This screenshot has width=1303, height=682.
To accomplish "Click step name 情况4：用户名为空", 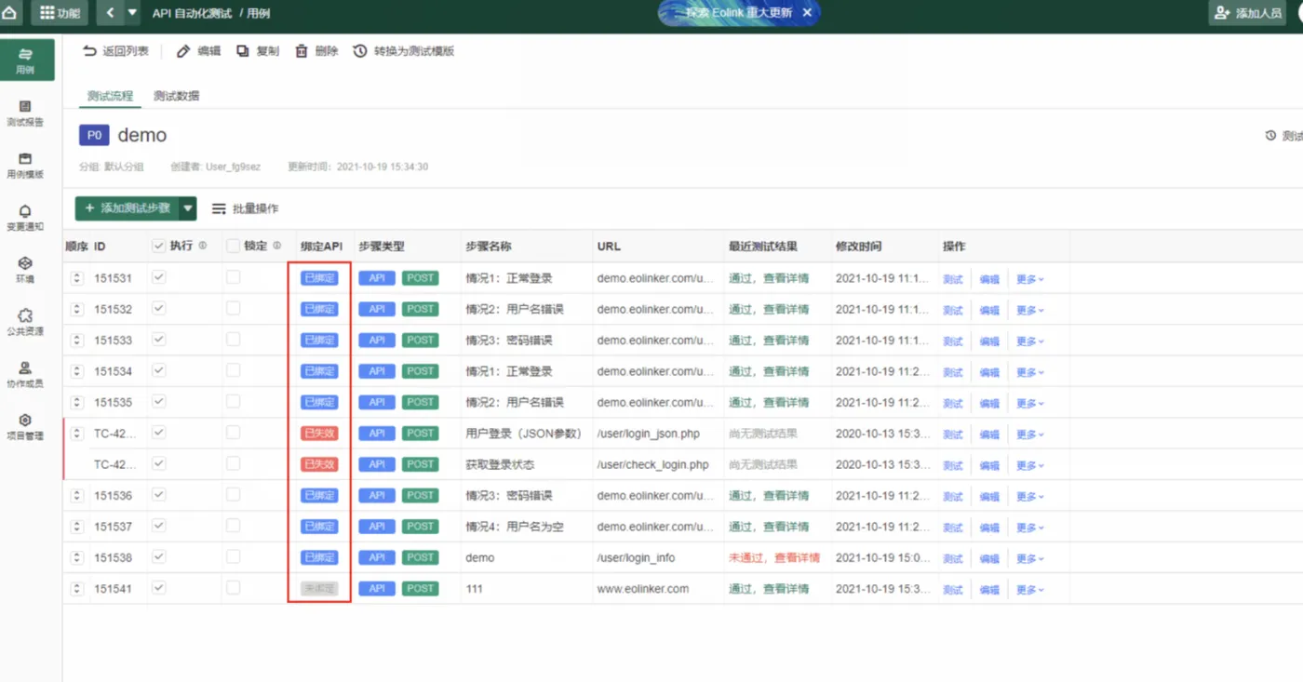I will point(515,527).
